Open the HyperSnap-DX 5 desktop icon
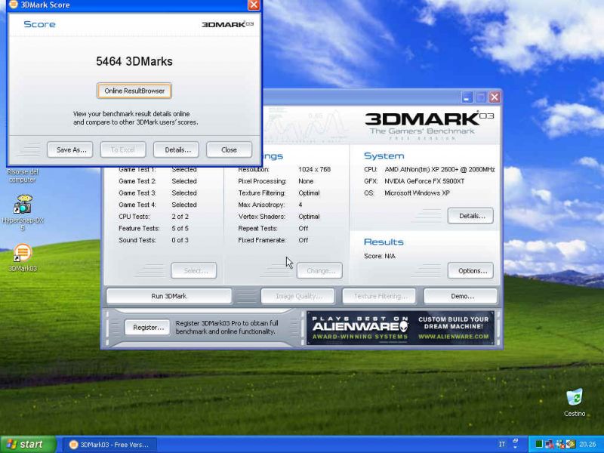The width and height of the screenshot is (604, 453). (x=23, y=213)
